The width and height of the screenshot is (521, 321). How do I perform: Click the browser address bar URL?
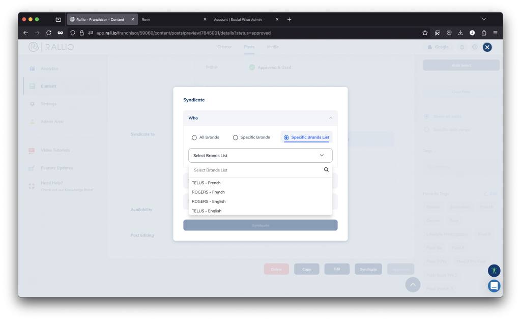(183, 33)
